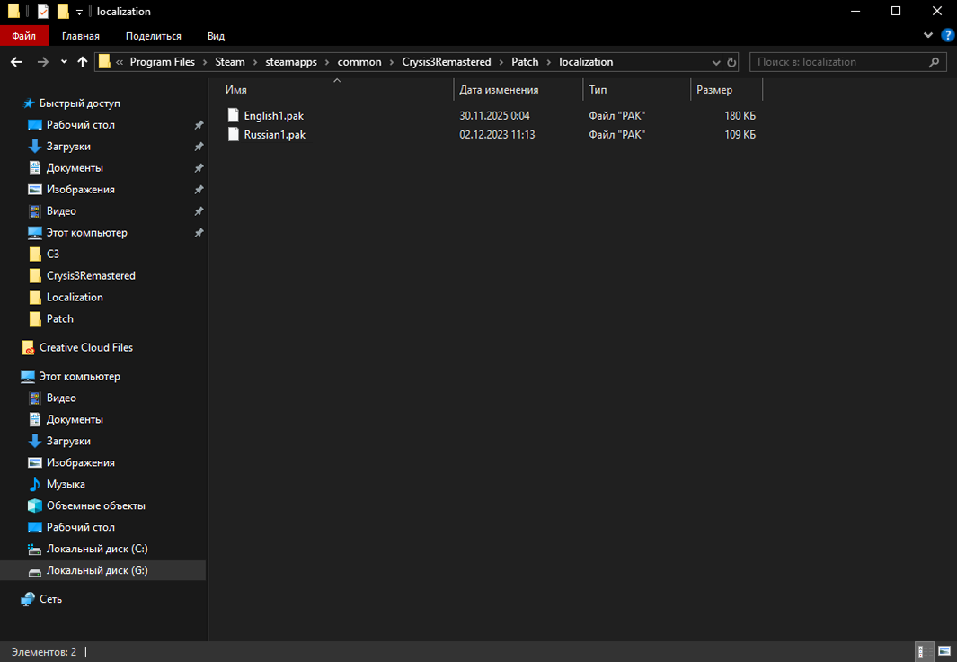Expand breadcrumb arrow after Steam
957x662 pixels.
pos(255,62)
